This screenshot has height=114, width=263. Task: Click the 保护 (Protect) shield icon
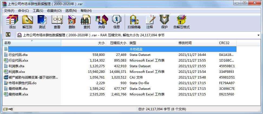click(164, 22)
